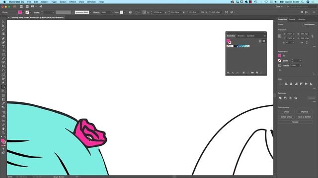Open Swatches panel flyout menu

coord(265,36)
